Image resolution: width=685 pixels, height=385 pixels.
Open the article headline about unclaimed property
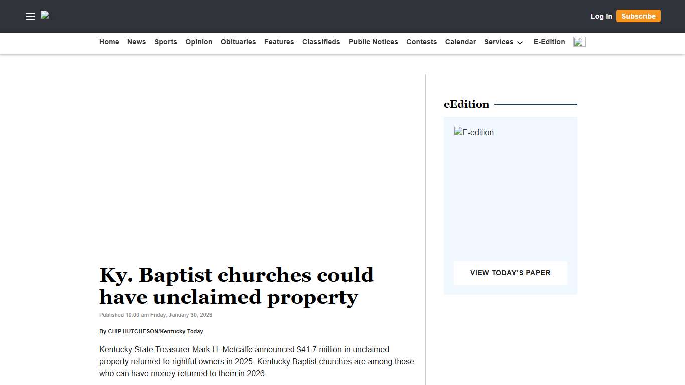point(236,286)
